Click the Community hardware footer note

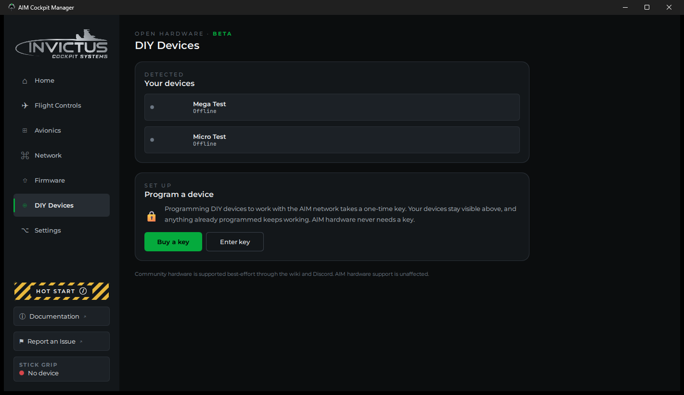click(282, 274)
